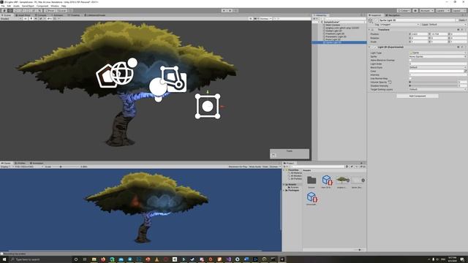Toggle Maximize On Play
468x263 pixels.
[x=238, y=167]
